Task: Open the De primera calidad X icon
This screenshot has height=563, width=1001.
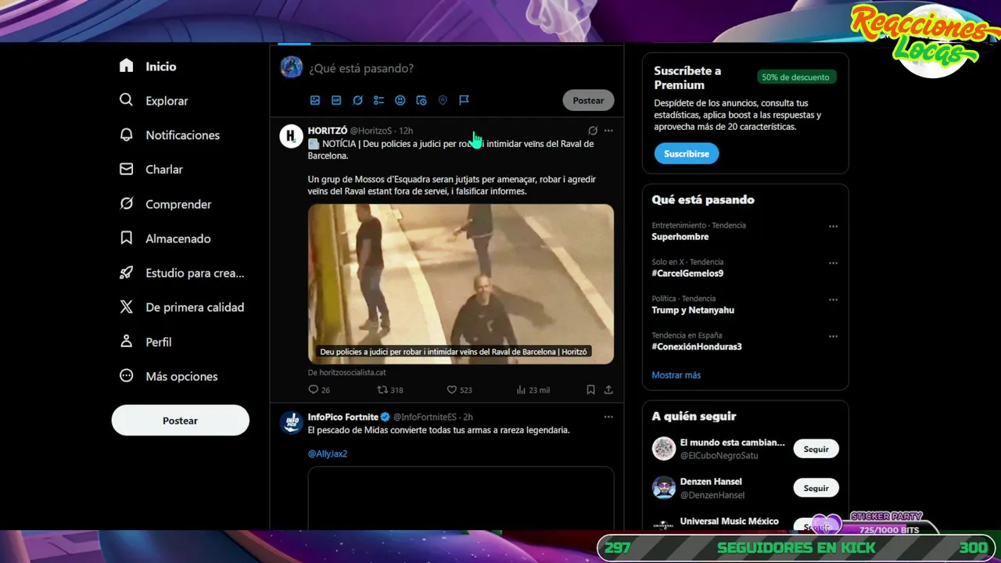Action: tap(127, 307)
